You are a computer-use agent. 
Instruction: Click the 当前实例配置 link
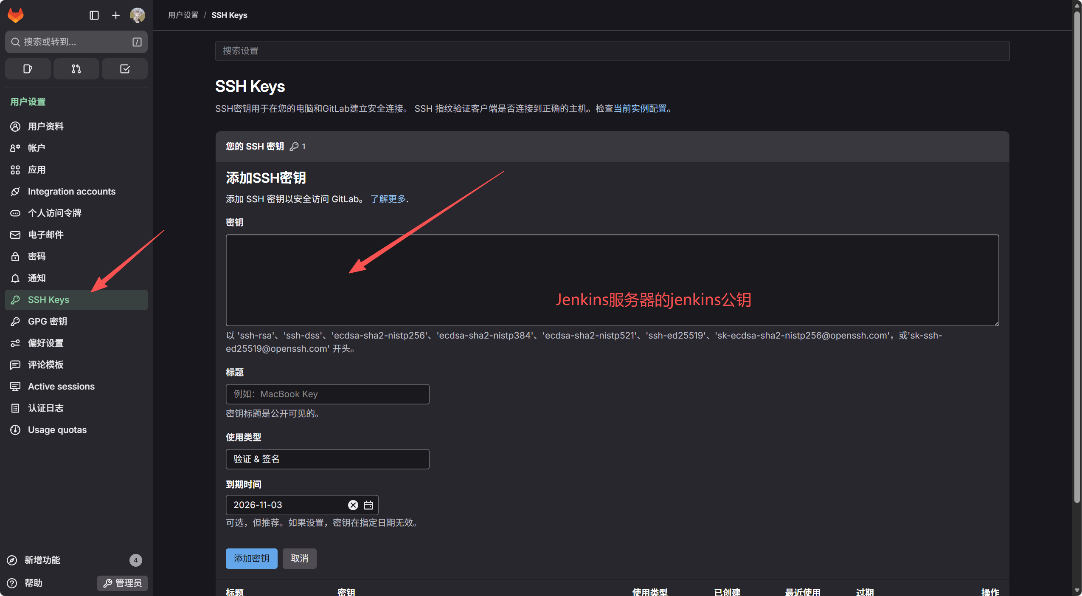click(x=640, y=108)
